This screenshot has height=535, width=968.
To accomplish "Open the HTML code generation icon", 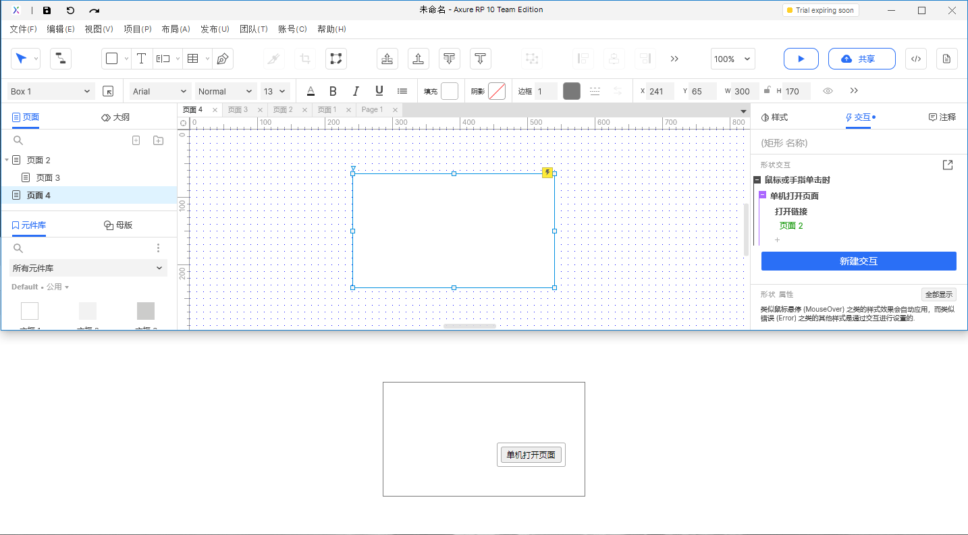I will (916, 59).
